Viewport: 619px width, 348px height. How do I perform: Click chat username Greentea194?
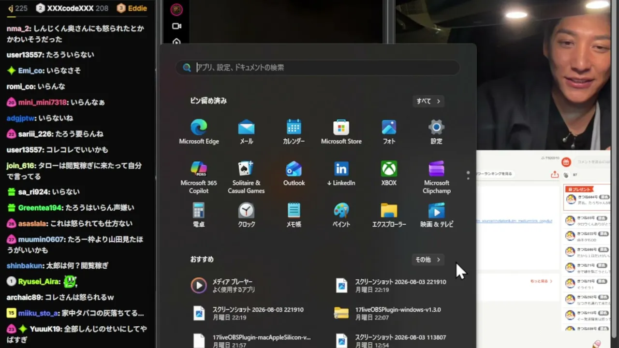[40, 208]
